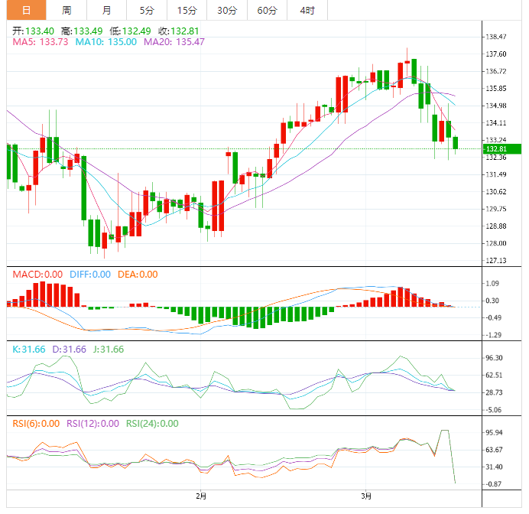Click the high price 高:133.49
The image size is (529, 514).
click(x=82, y=31)
